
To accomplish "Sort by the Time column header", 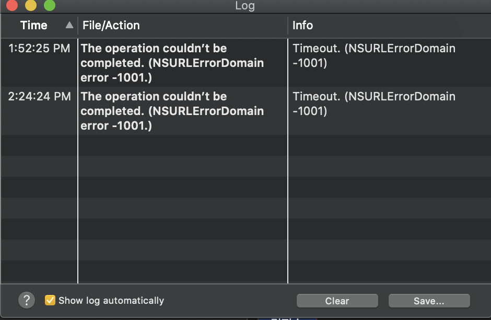I will tap(34, 26).
